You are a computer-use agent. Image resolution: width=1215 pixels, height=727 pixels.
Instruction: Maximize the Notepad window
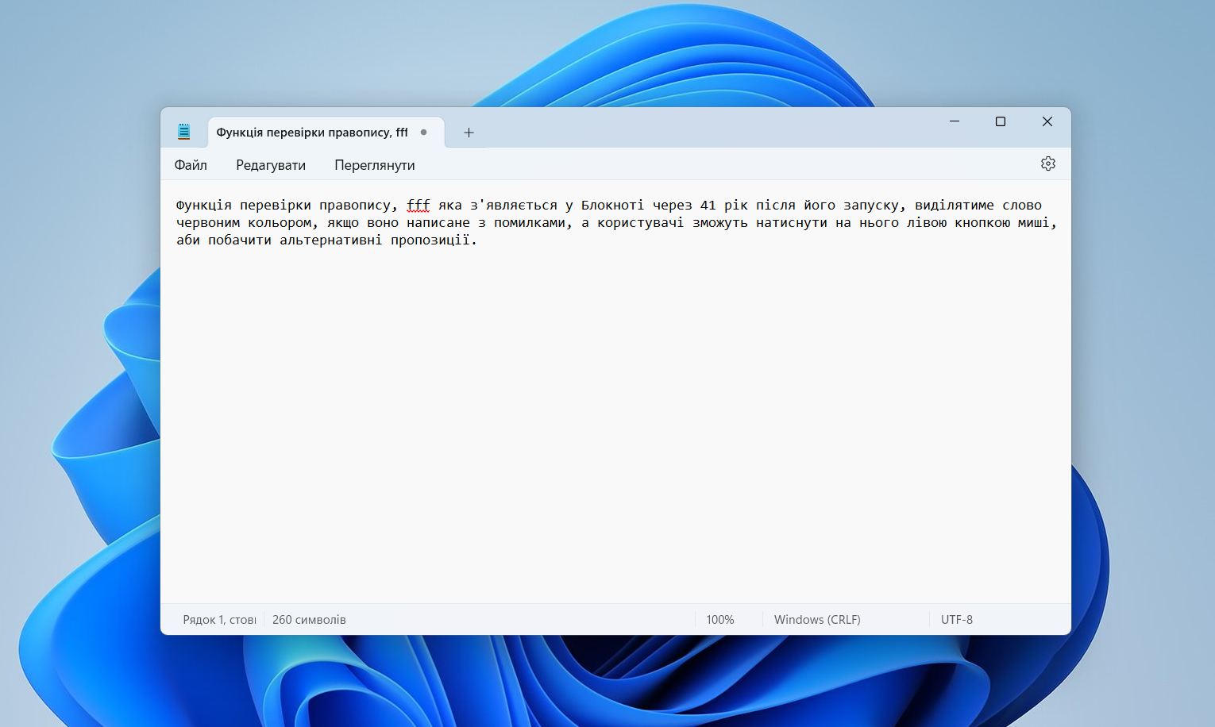pyautogui.click(x=1001, y=121)
